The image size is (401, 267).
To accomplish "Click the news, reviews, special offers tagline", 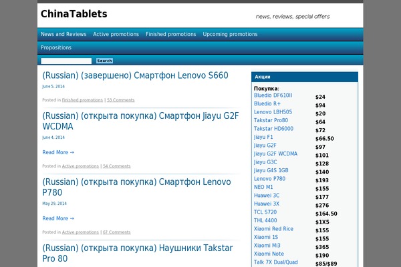I will [x=293, y=17].
